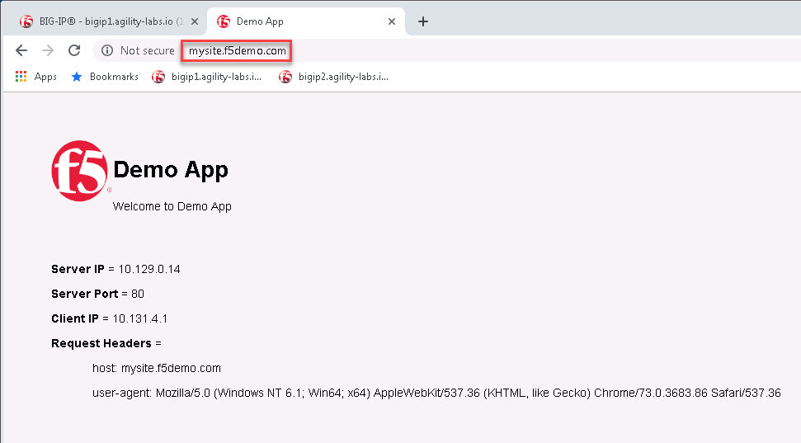The image size is (801, 443).
Task: Open the bigip2.agility-labs bookmark
Action: coord(333,77)
